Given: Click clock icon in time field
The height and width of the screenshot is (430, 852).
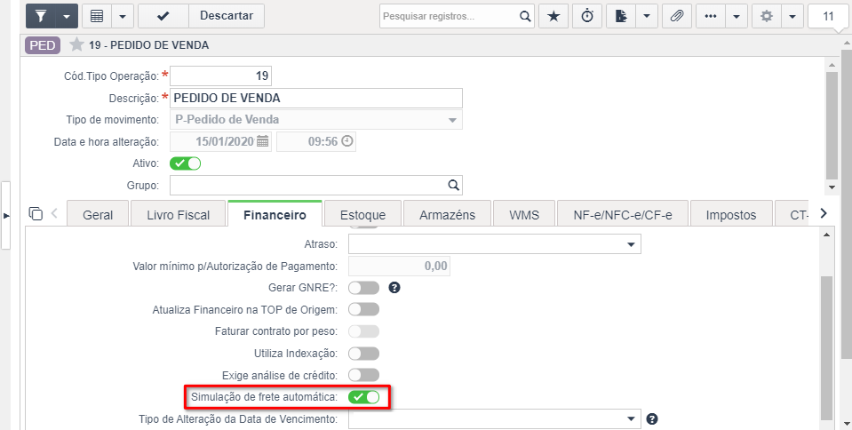Looking at the screenshot, I should tap(347, 141).
